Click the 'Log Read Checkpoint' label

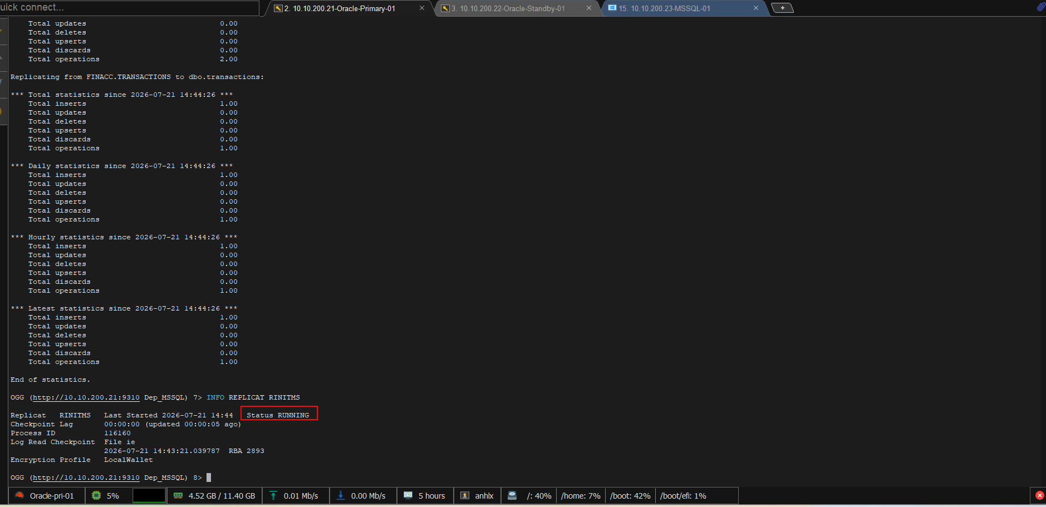pos(53,442)
